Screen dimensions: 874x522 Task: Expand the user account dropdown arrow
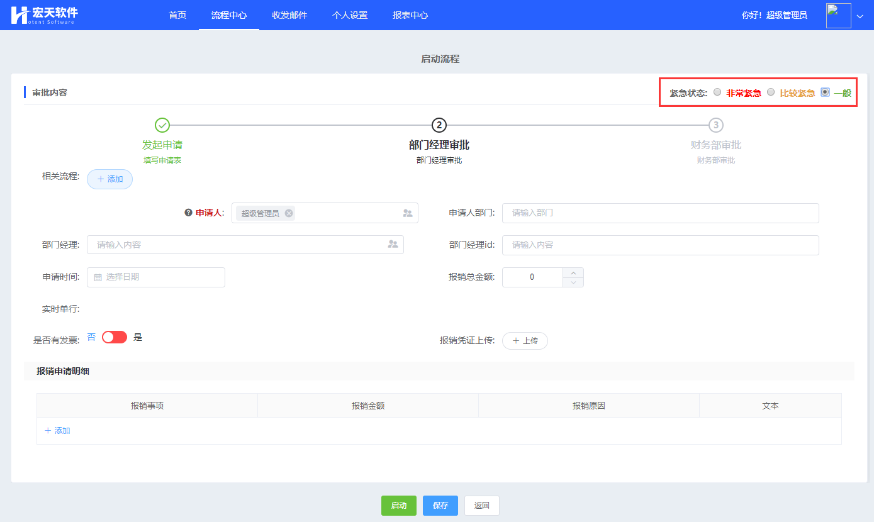pyautogui.click(x=860, y=16)
